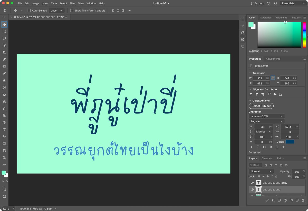Select the Object Selection tool
Image resolution: width=308 pixels, height=211 pixels.
[x=4, y=46]
